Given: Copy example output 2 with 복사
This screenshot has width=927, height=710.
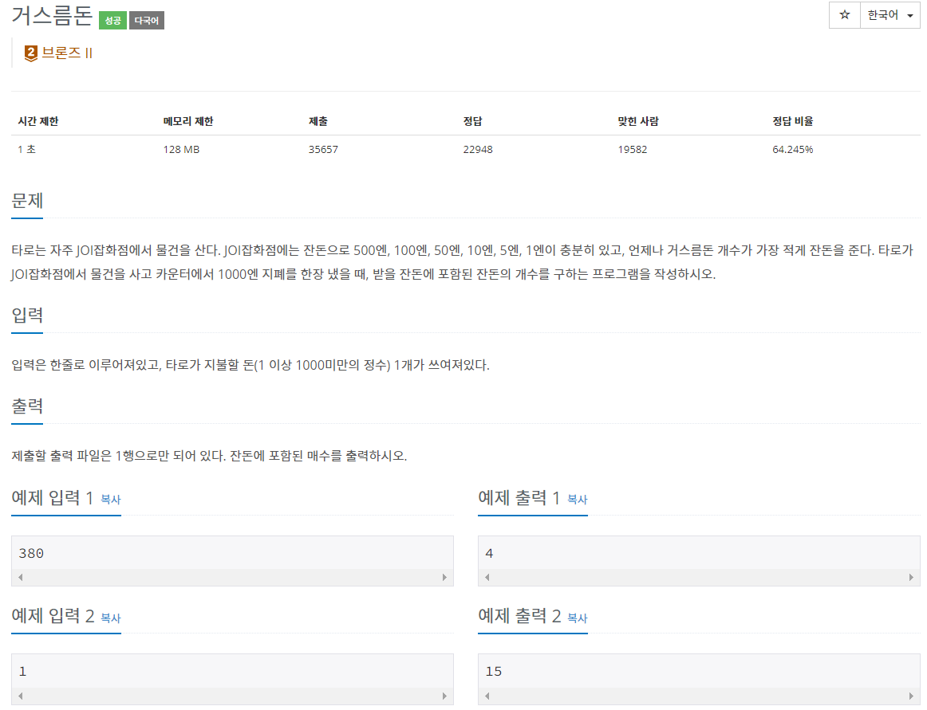Looking at the screenshot, I should click(x=577, y=618).
